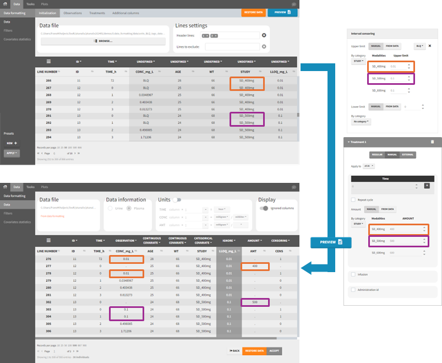442x363 pixels.
Task: Expand the Apply preset dropdown
Action: pos(12,153)
